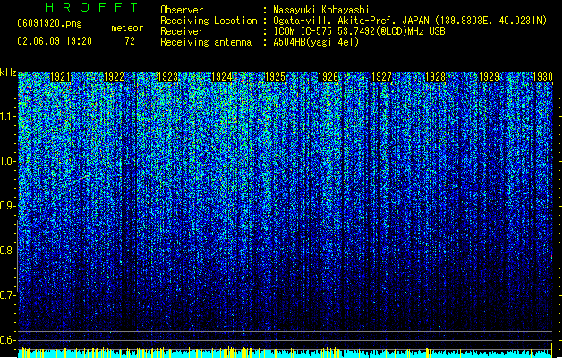Click the 1.0 frequency axis label
563x358 pixels.
click(8, 161)
